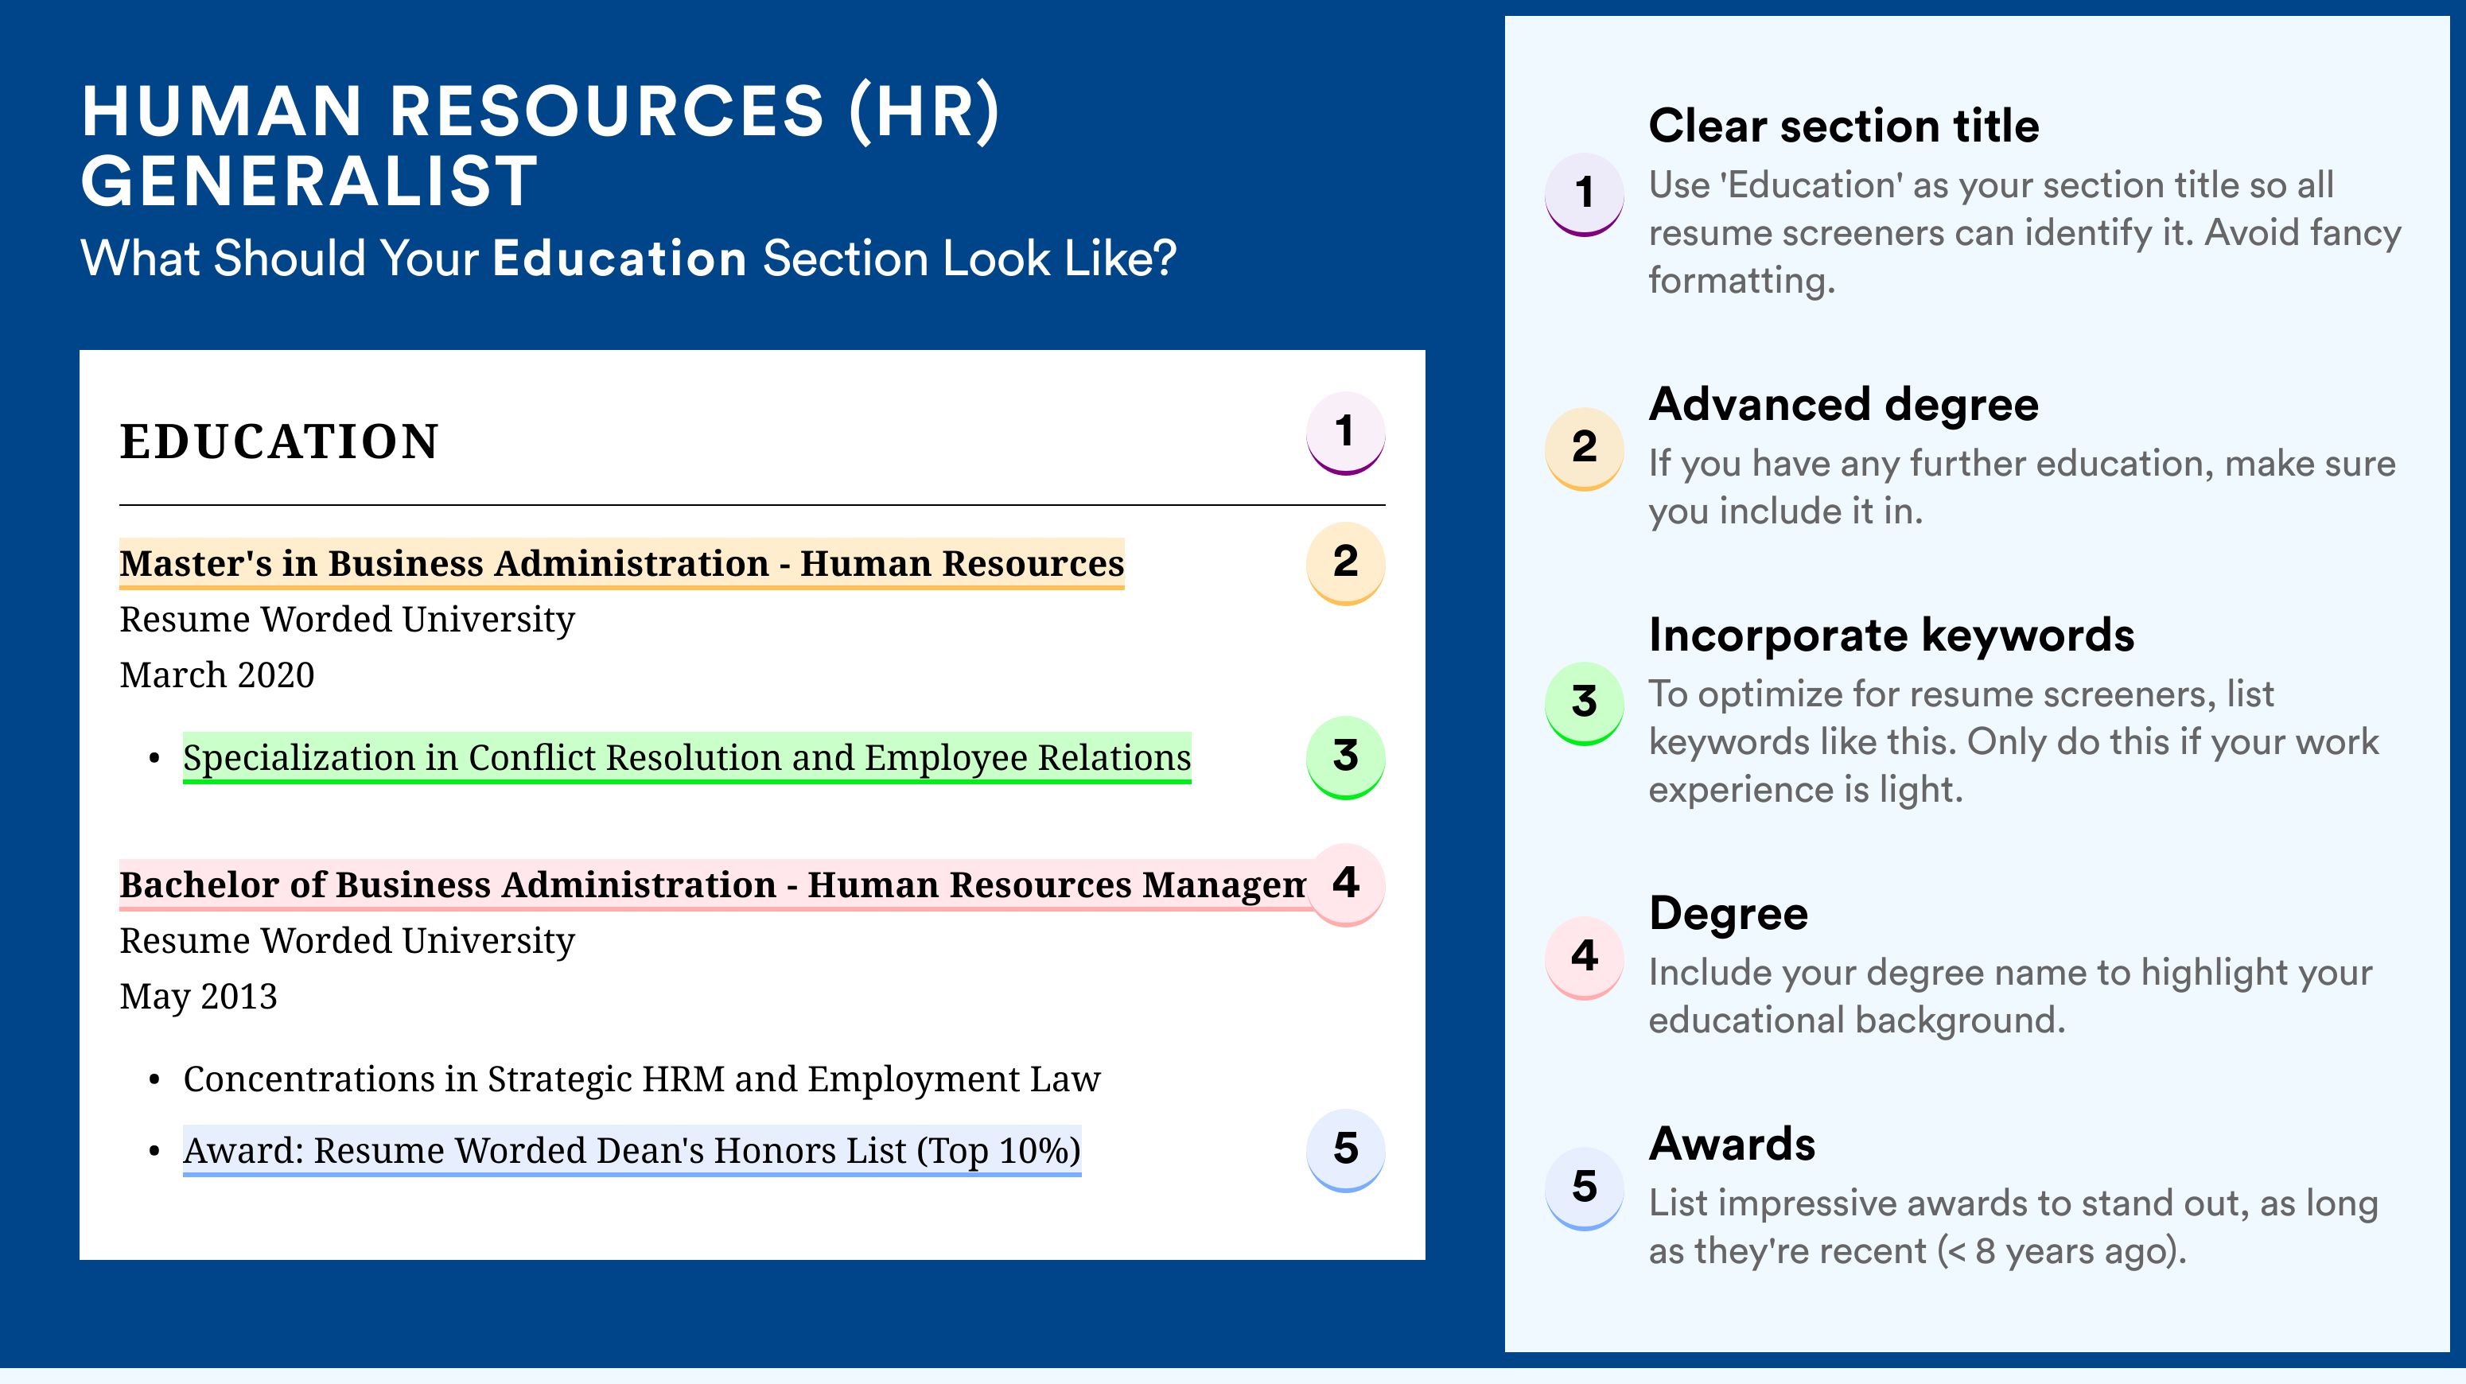
Task: Click 'Award: Resume Worded Dean's Honors List (Top 10%)'
Action: point(632,1150)
